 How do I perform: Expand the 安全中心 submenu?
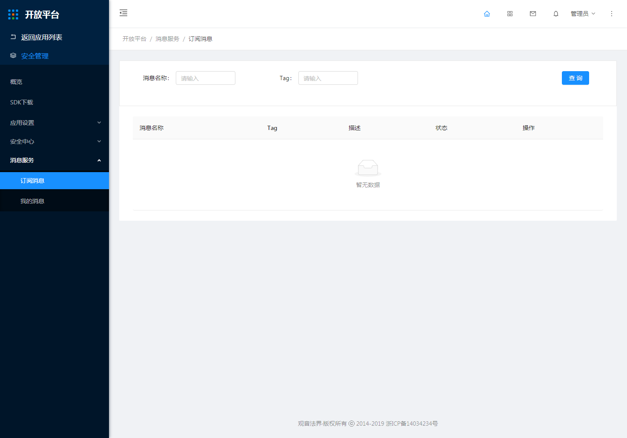click(x=54, y=141)
